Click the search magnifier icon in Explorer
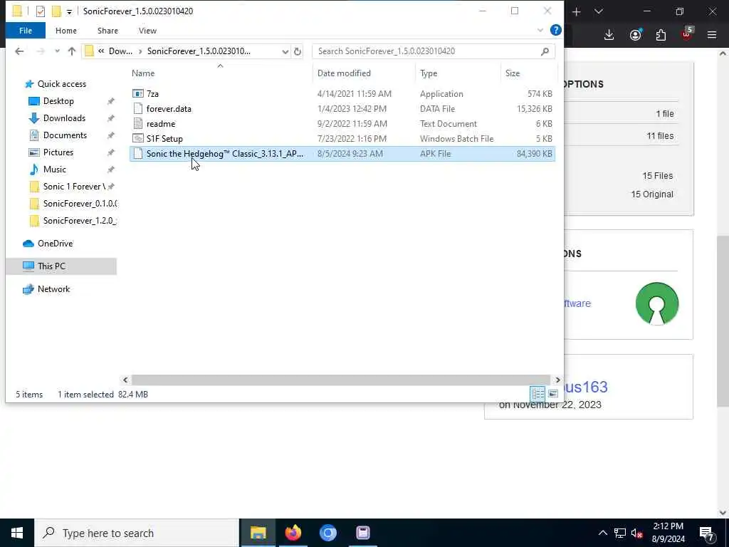729x547 pixels. click(x=545, y=51)
